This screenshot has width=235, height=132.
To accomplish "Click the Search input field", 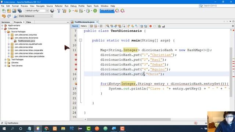I will pos(218,6).
